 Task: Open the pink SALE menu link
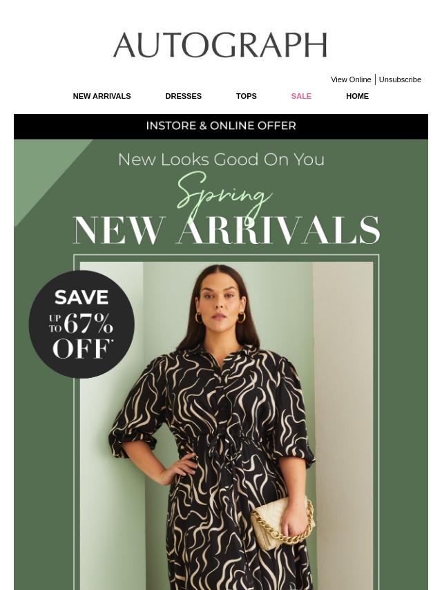[x=301, y=96]
